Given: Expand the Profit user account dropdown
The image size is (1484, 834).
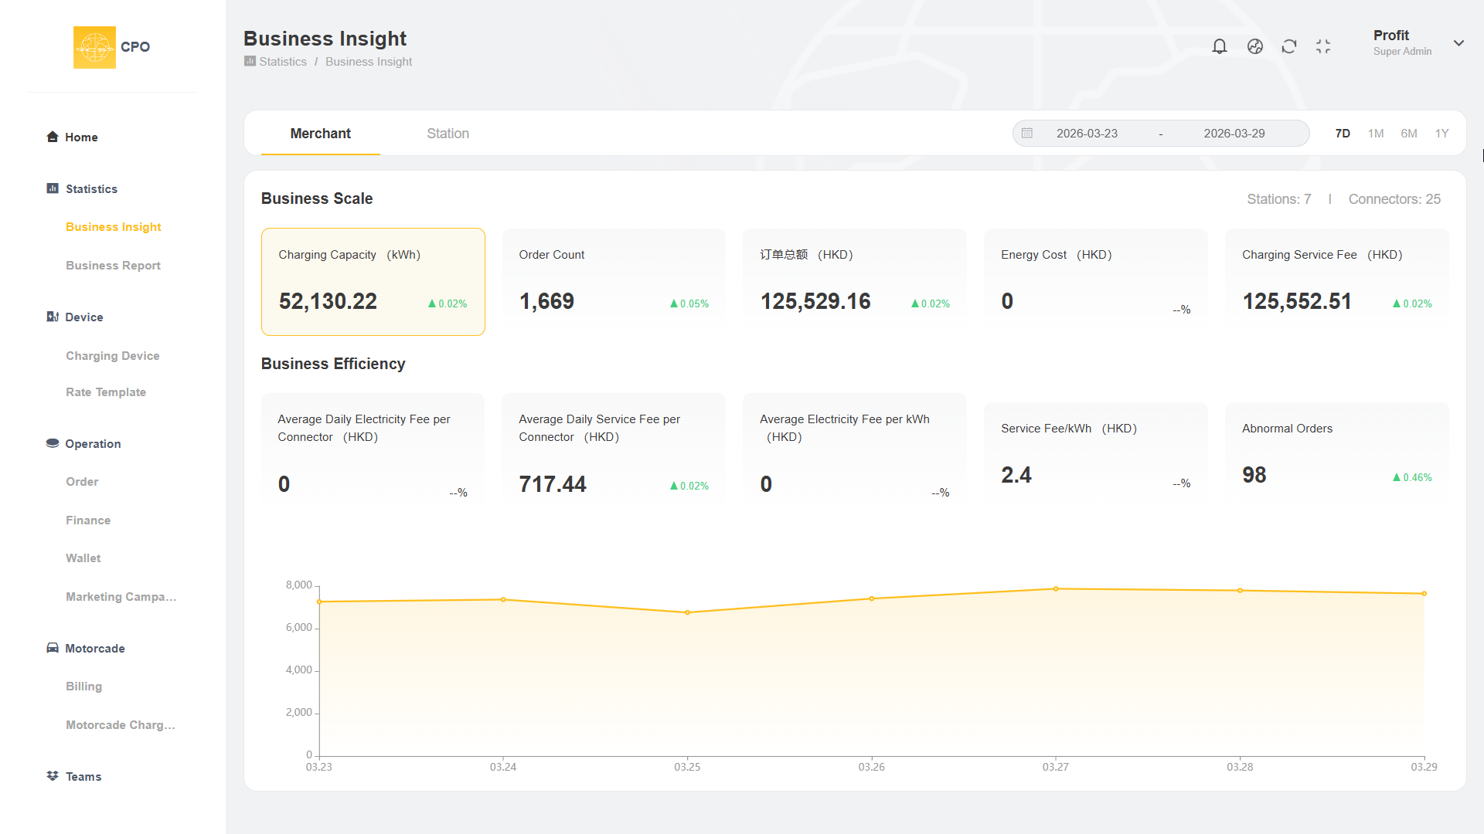Looking at the screenshot, I should click(1458, 43).
